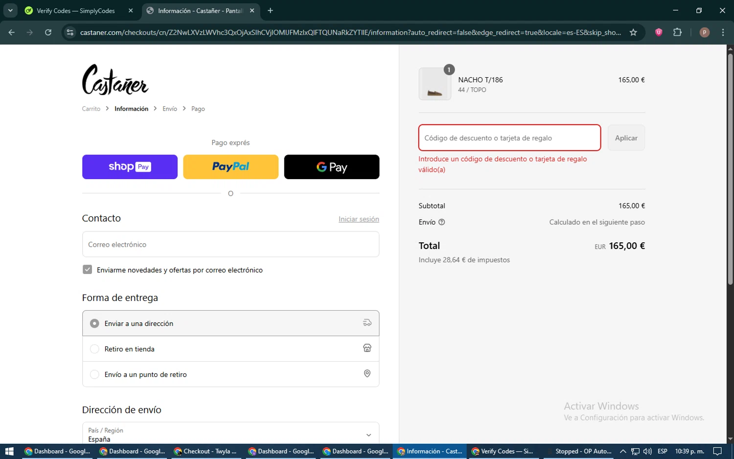Switch ESP keyboard language
Viewport: 734px width, 459px height.
663,451
